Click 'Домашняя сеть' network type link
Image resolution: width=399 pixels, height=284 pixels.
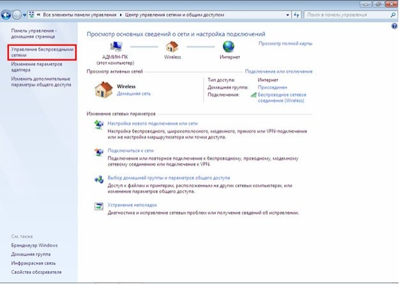(133, 94)
